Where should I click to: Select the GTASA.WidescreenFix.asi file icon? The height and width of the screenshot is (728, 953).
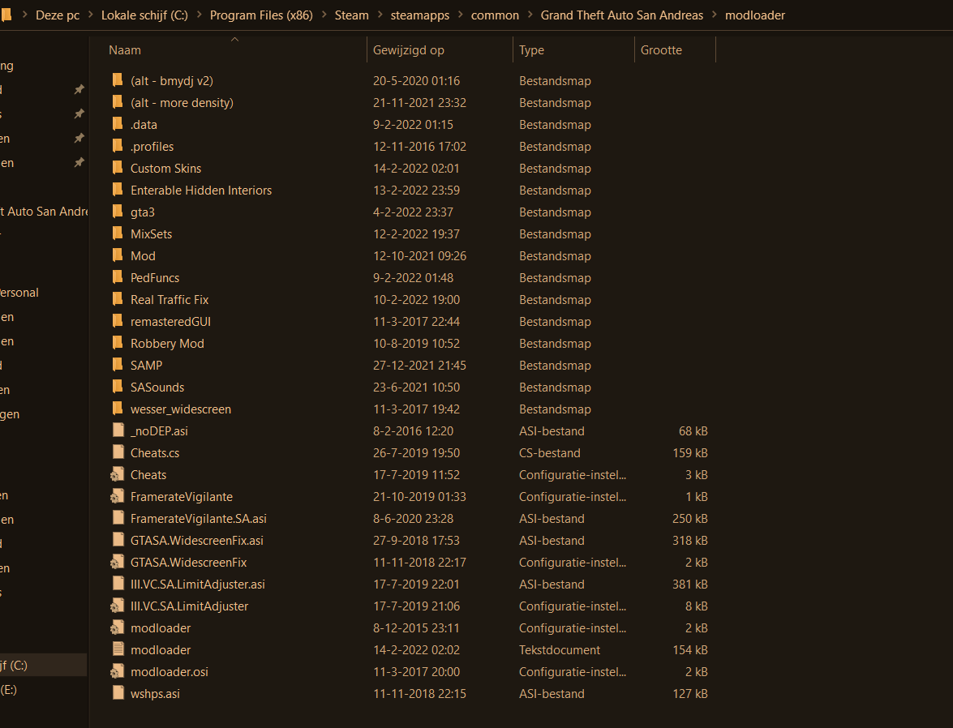pos(118,540)
